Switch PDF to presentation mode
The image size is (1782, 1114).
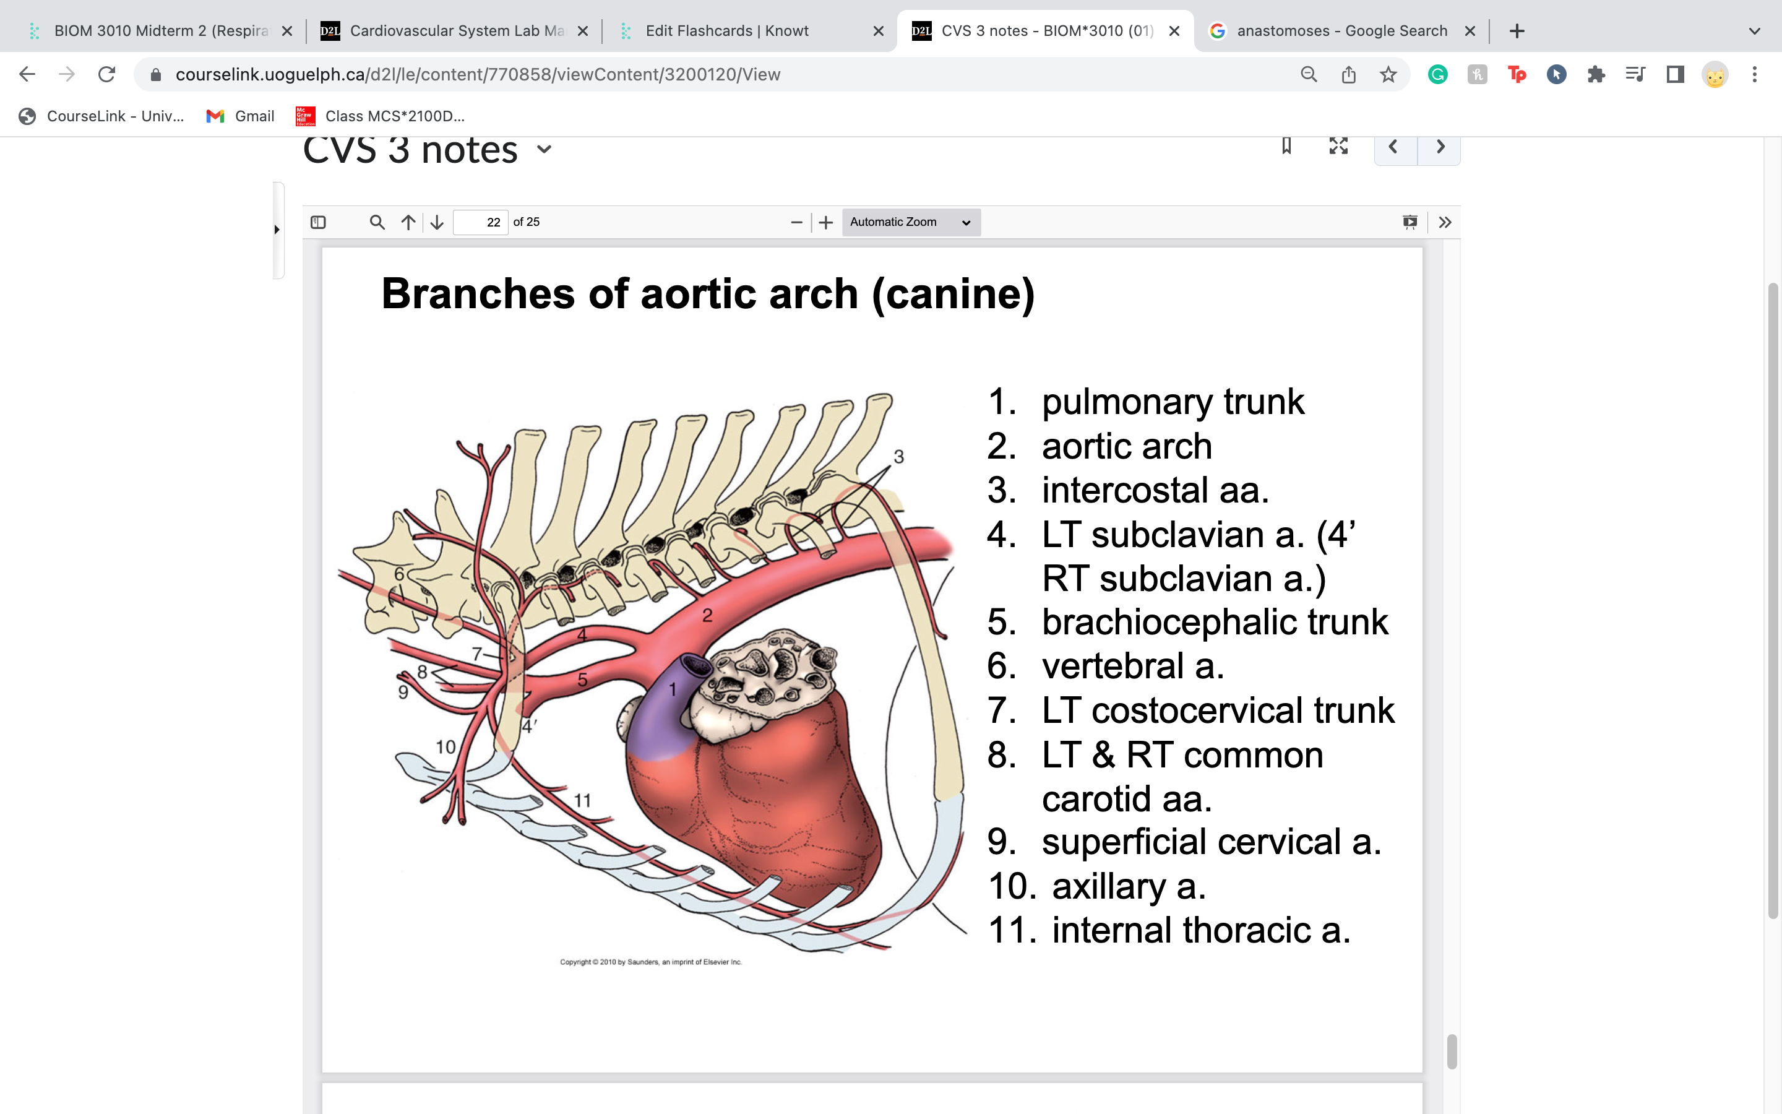1410,222
